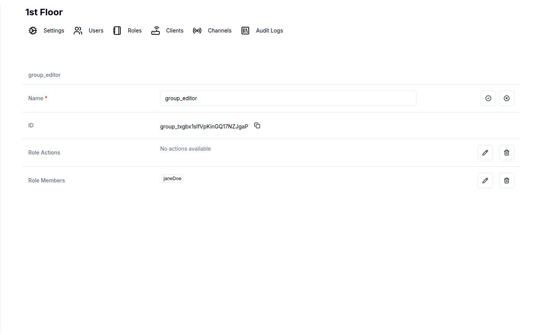This screenshot has height=335, width=538.
Task: Open the Clients tab
Action: [x=167, y=31]
